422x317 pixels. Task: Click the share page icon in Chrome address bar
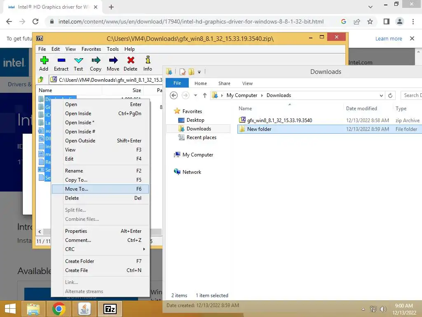pyautogui.click(x=357, y=21)
